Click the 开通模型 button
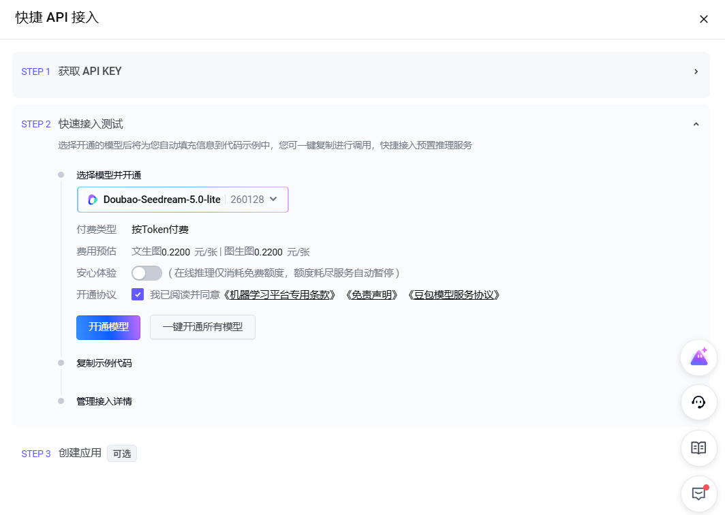The image size is (725, 515). tap(108, 327)
